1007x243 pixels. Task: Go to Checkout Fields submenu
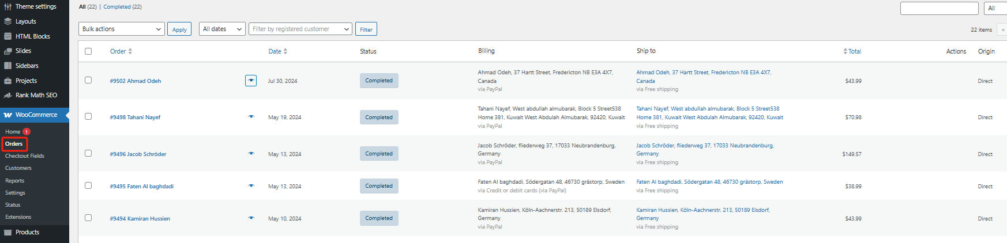pyautogui.click(x=25, y=156)
